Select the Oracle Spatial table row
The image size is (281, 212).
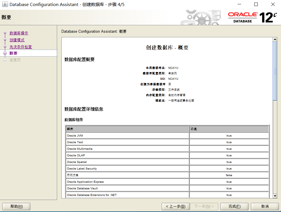click(167, 162)
